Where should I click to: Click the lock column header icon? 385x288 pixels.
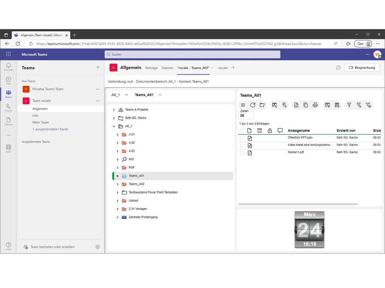[x=270, y=131]
